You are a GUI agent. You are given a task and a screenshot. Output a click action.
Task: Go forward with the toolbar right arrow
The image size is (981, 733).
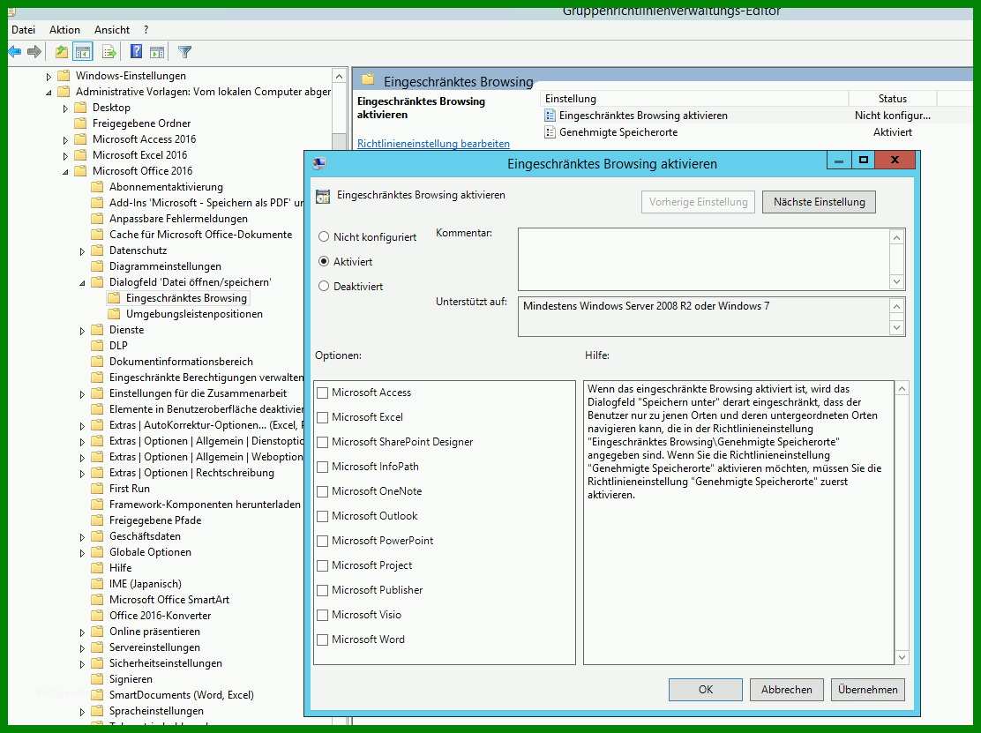pos(34,52)
